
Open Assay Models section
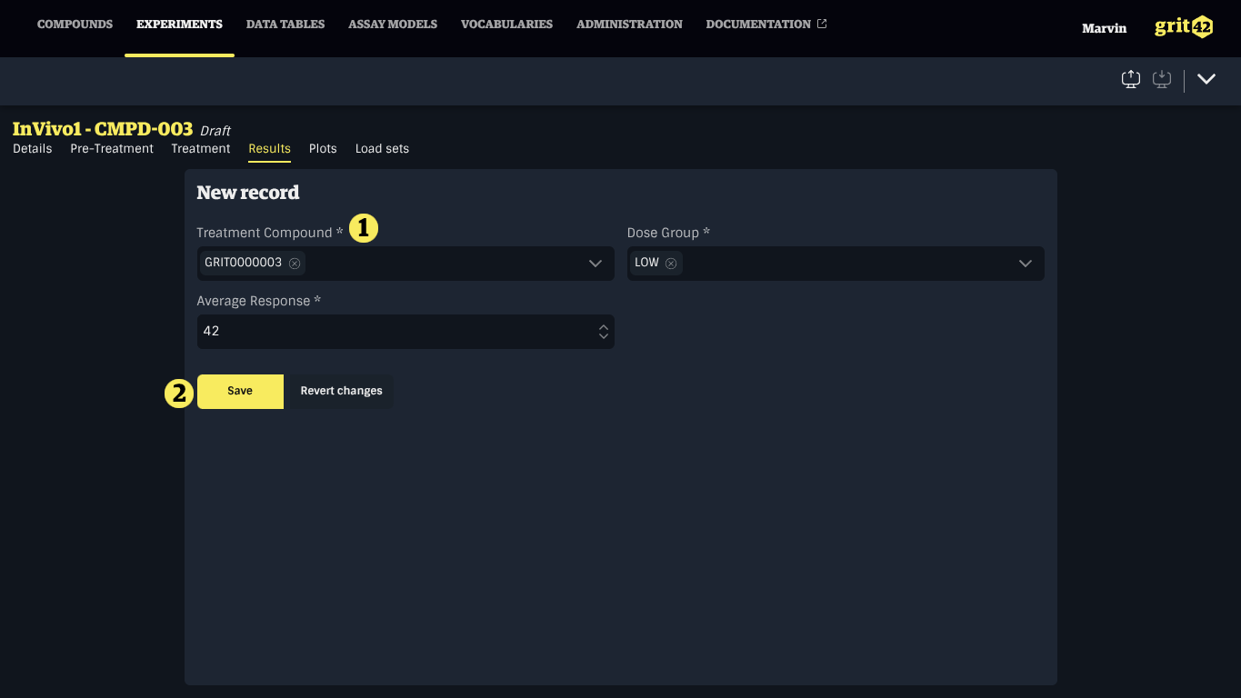coord(393,25)
